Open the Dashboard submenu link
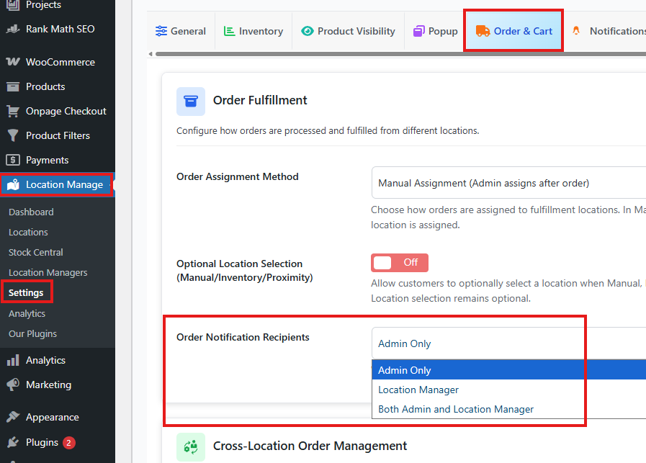The image size is (646, 463). click(x=31, y=212)
